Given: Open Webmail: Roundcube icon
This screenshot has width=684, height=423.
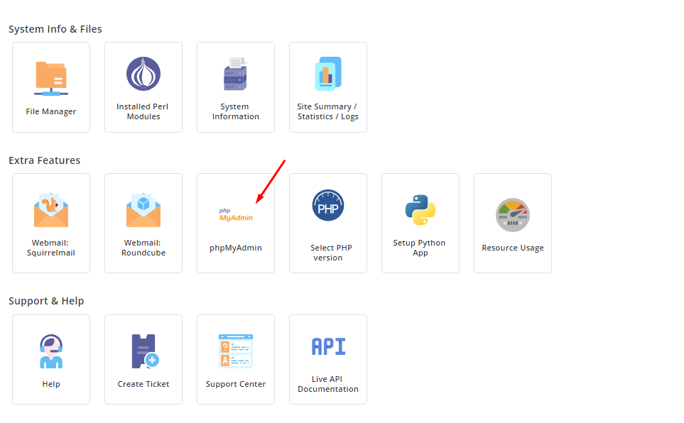Looking at the screenshot, I should (x=143, y=209).
